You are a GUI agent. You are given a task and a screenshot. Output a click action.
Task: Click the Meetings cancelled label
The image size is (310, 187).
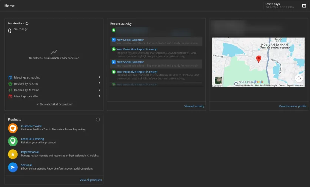tap(26, 96)
